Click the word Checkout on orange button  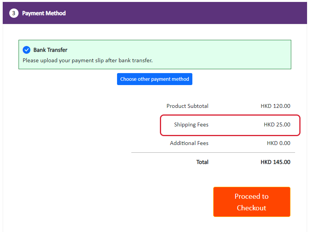click(x=251, y=208)
